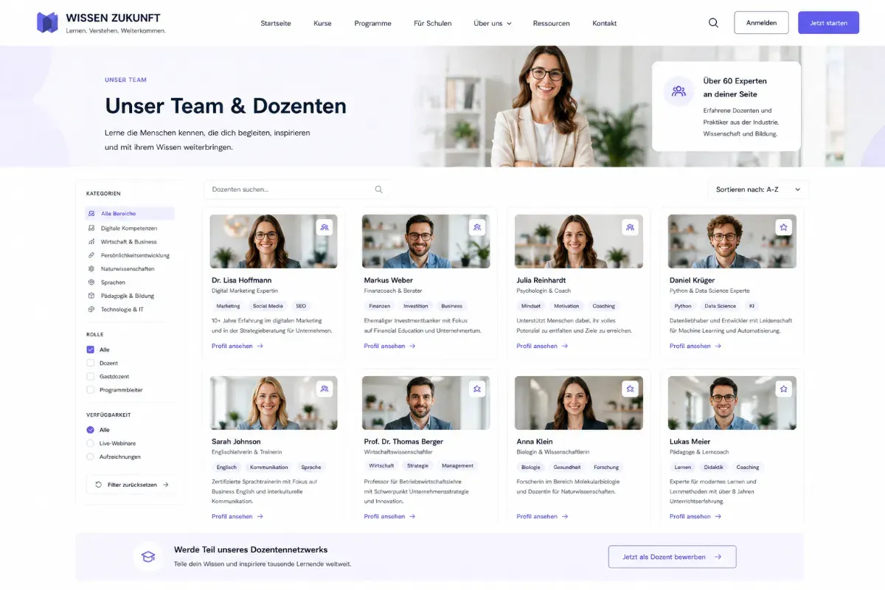
Task: Click the Motivation tag on Julia Reinhardt card
Action: coord(566,306)
